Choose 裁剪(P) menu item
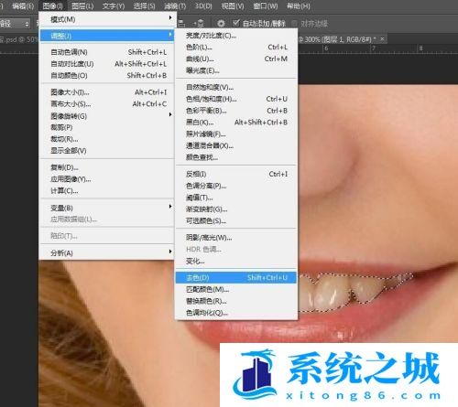Viewport: 458px width, 407px height. click(x=106, y=127)
